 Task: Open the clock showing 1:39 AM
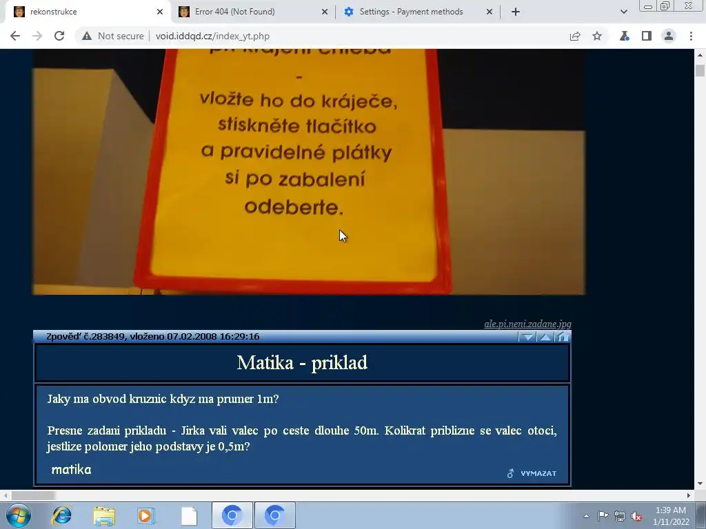(670, 516)
